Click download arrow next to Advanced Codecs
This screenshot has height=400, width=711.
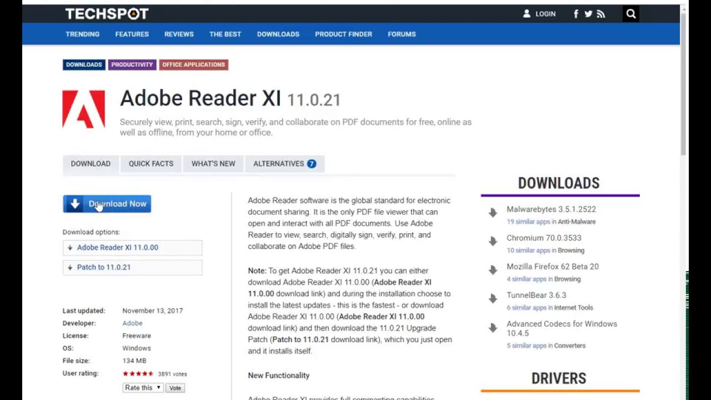(x=493, y=328)
